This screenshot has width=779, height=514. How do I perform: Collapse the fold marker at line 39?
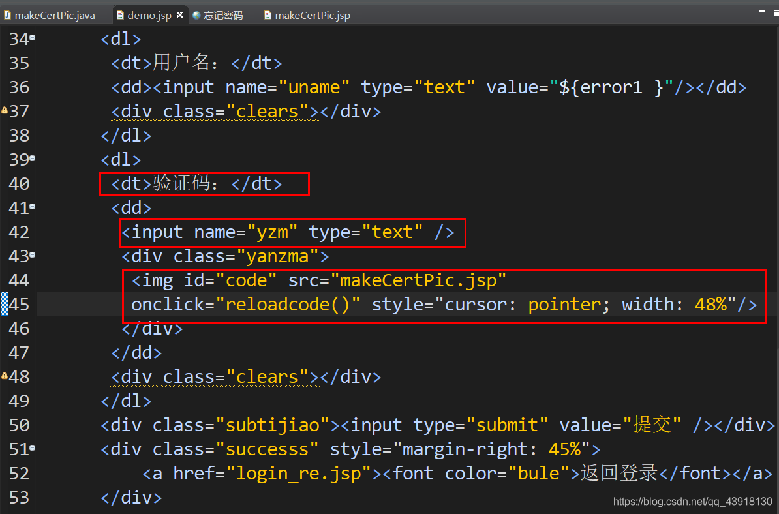33,159
